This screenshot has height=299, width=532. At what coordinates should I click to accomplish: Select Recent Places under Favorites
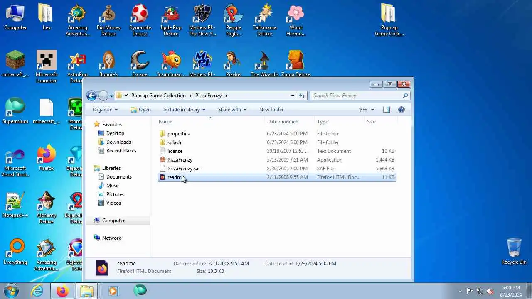(121, 151)
